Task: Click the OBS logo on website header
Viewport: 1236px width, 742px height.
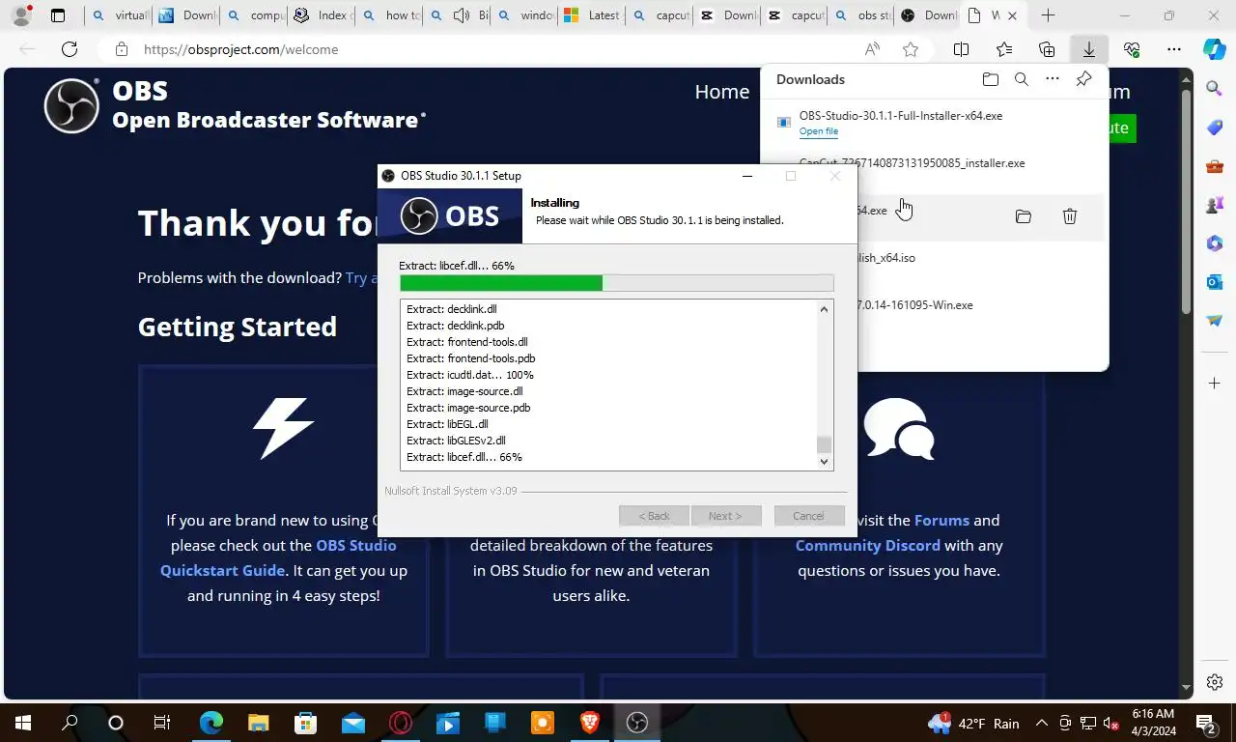Action: (71, 105)
